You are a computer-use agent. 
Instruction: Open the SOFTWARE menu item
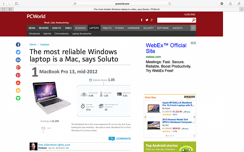point(163,28)
